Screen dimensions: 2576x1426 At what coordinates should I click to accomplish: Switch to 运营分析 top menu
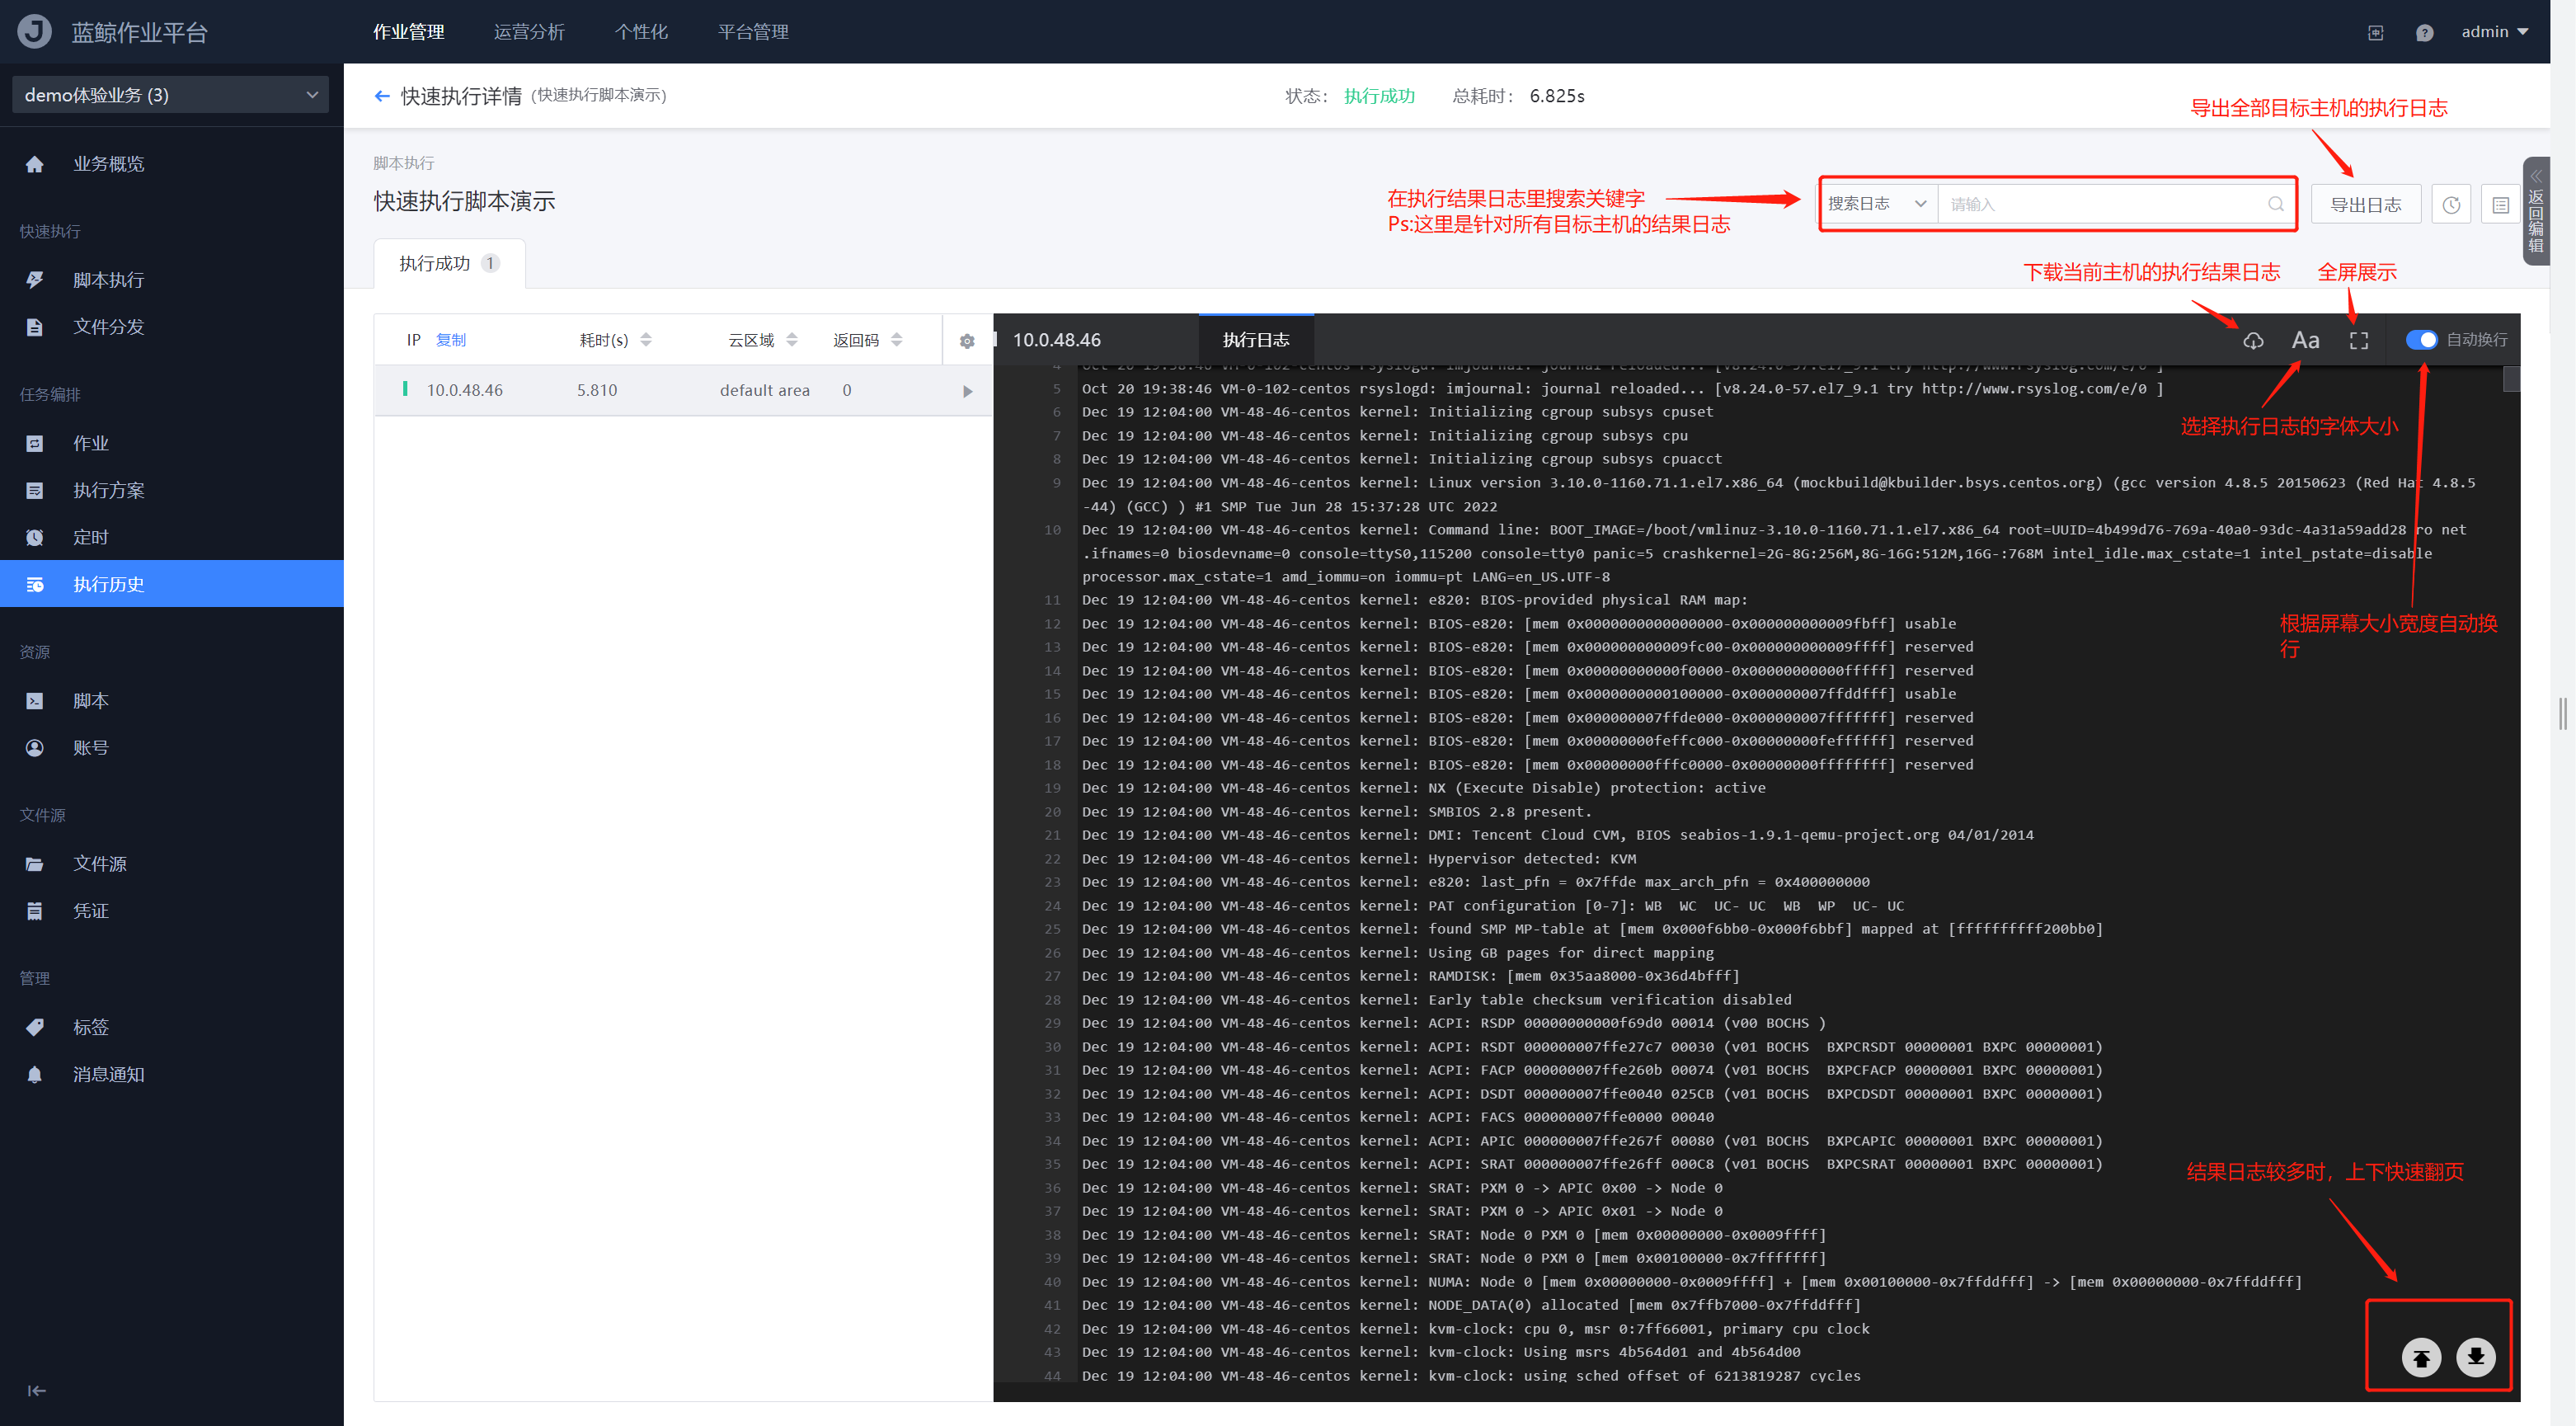click(529, 32)
